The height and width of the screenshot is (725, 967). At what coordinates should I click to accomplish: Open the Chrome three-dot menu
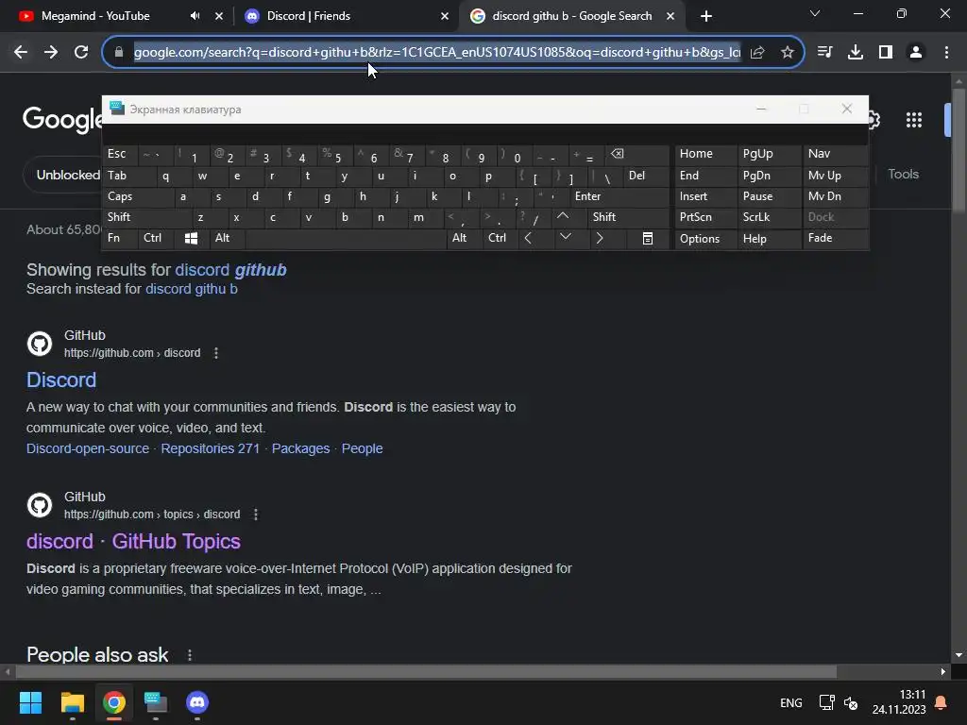[x=946, y=53]
